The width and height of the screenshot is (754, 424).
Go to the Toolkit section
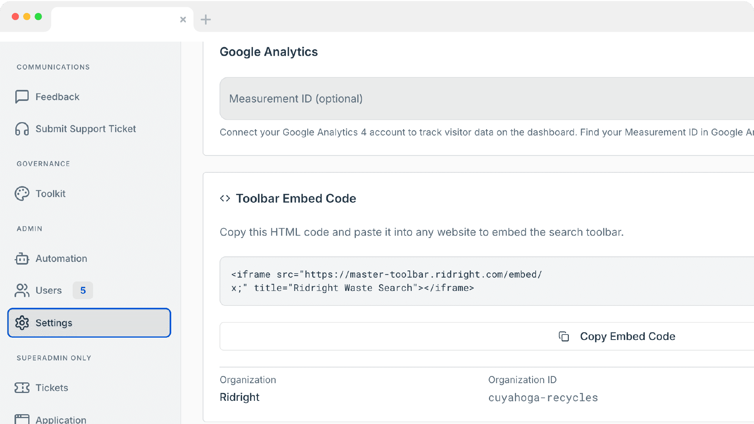(51, 194)
